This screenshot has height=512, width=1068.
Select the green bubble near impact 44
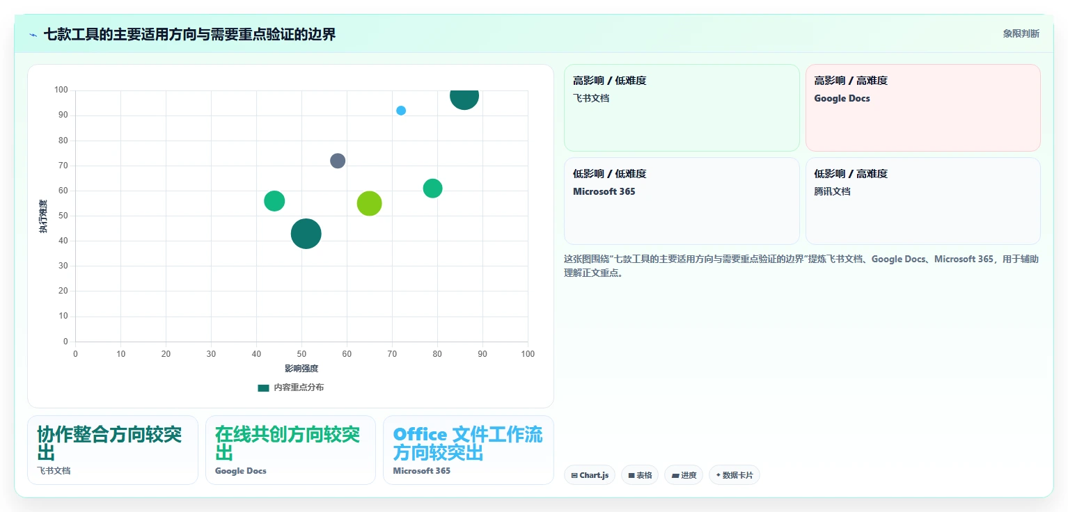pyautogui.click(x=274, y=201)
